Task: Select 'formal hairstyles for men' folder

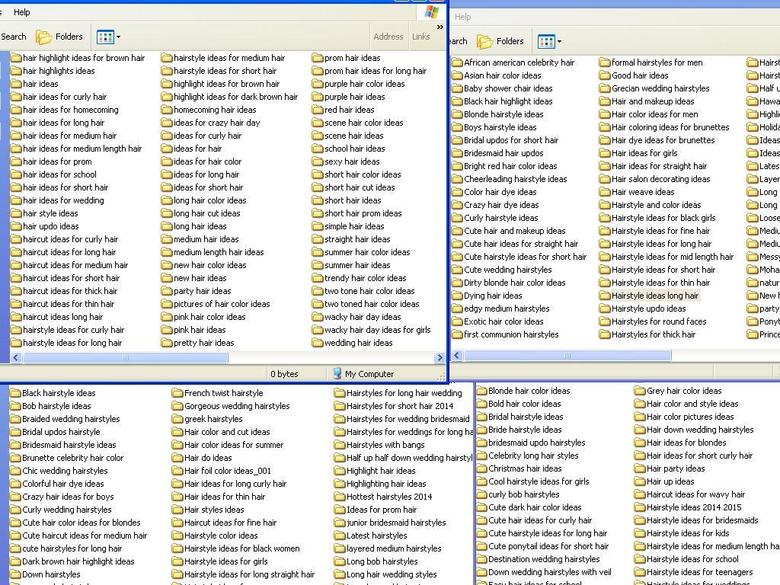Action: [x=651, y=62]
